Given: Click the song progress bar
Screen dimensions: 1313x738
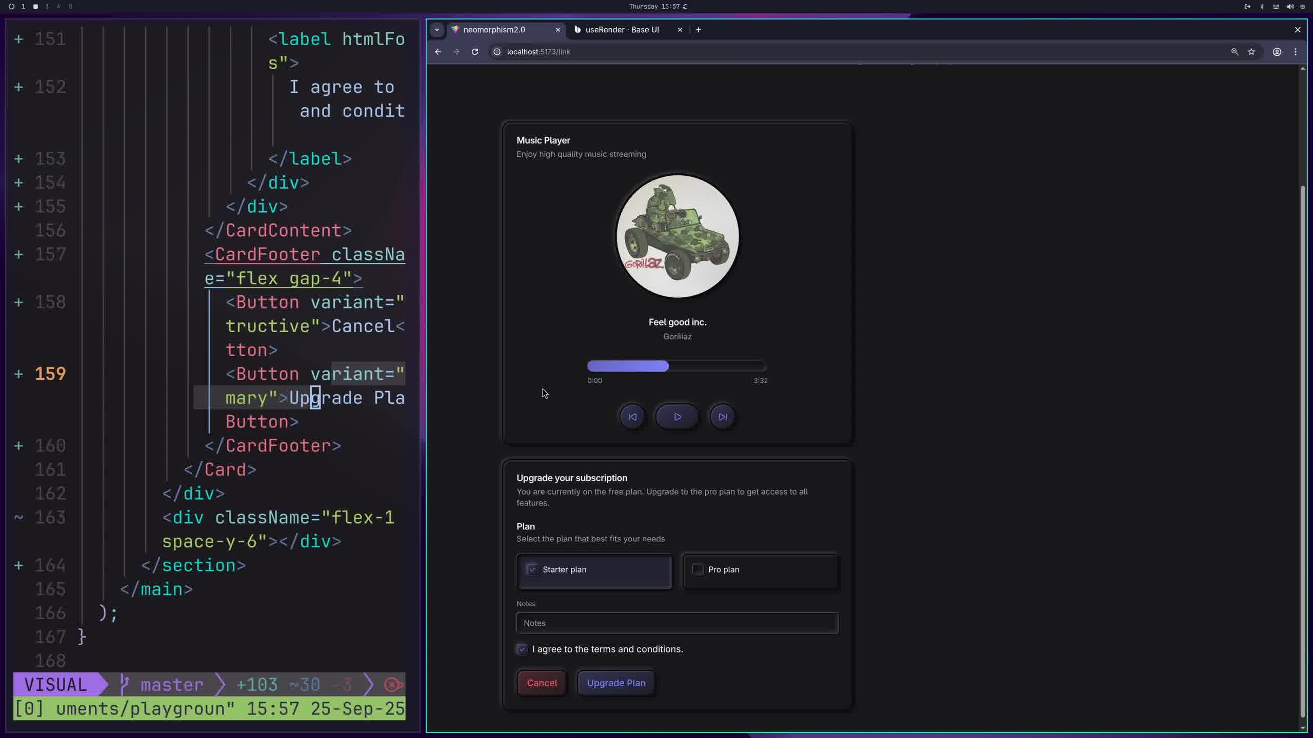Looking at the screenshot, I should coord(677,366).
